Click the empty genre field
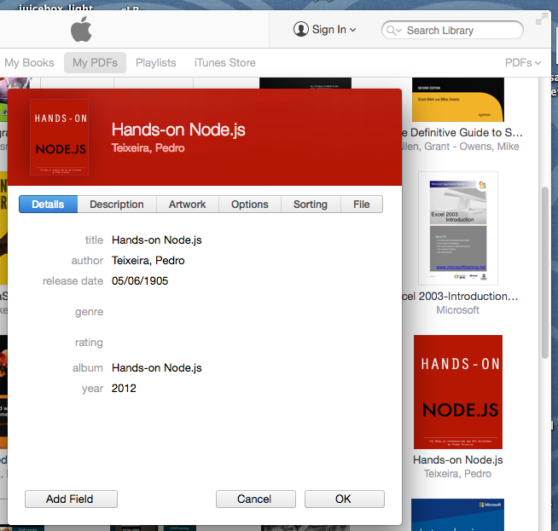This screenshot has width=558, height=531. coord(246,312)
